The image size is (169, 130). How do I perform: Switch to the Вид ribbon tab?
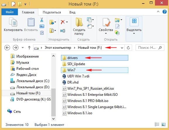point(72,12)
